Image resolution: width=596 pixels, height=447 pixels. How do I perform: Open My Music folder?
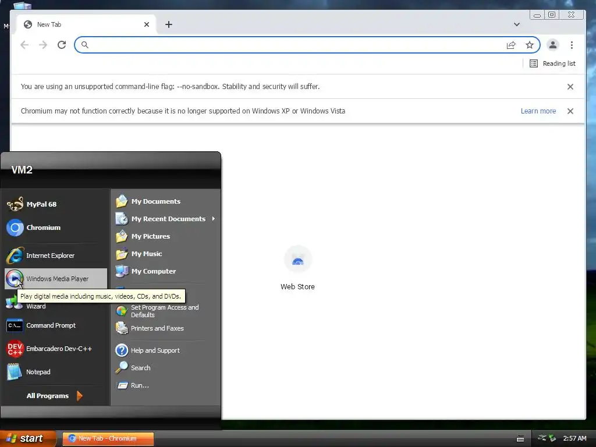click(x=165, y=254)
